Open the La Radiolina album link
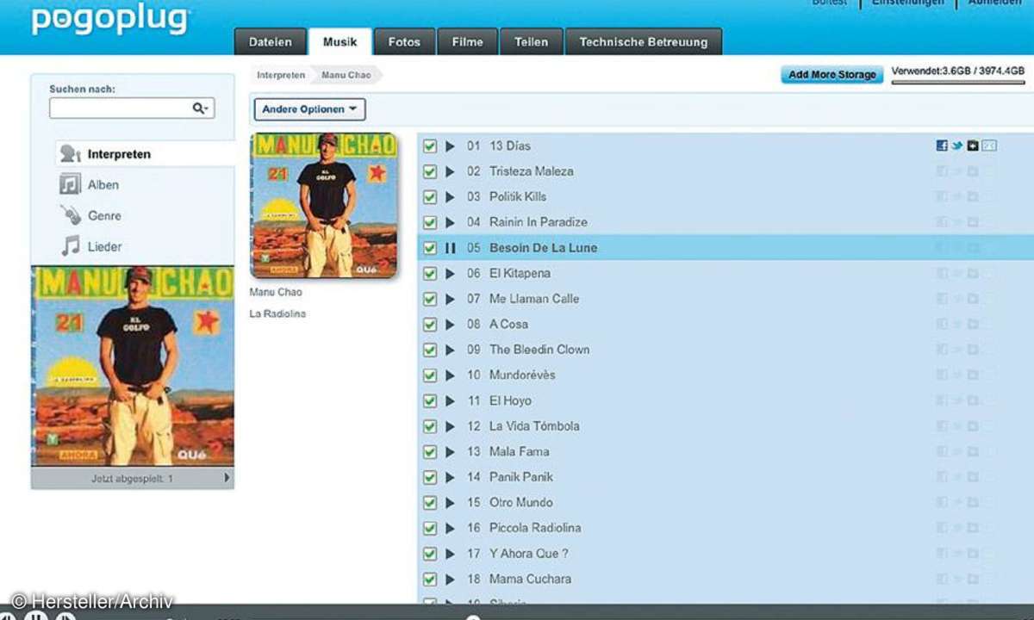The image size is (1034, 620). click(277, 314)
